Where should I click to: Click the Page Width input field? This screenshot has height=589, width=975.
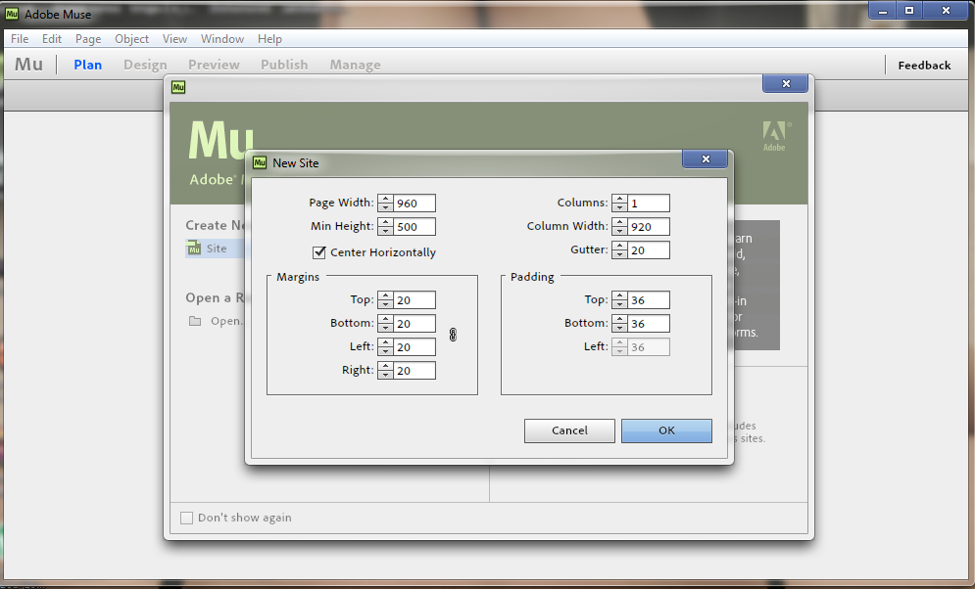414,203
